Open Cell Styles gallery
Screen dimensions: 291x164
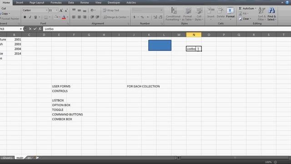coord(199,14)
